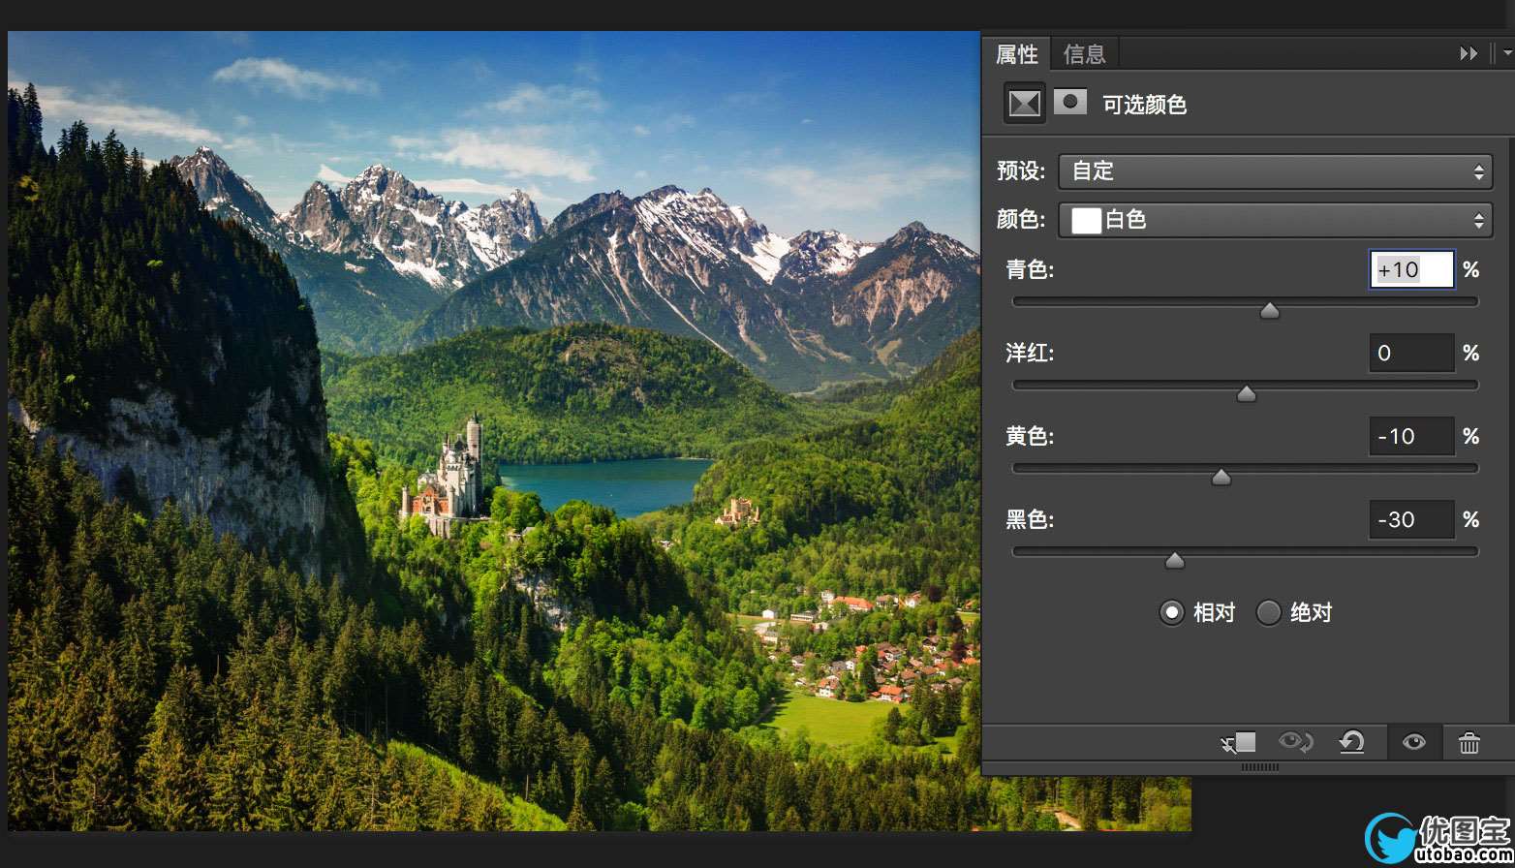Click the 青色 value field showing +10

point(1411,269)
